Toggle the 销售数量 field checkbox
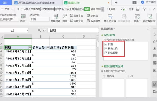This screenshot has height=101, width=157. [x=106, y=53]
